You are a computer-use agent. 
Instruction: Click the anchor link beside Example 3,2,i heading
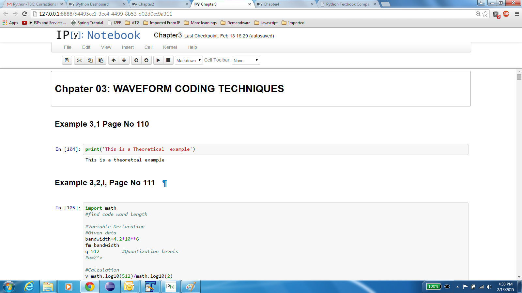coord(165,183)
